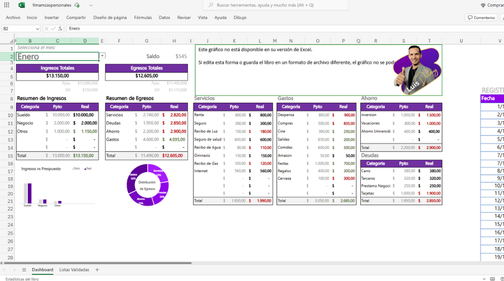This screenshot has height=281, width=504.
Task: Click the green Excel logo icon
Action: tap(21, 5)
